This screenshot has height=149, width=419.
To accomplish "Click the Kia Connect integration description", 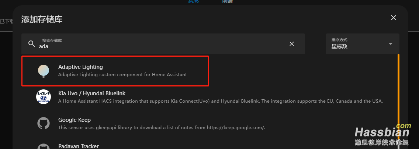I will (221, 101).
